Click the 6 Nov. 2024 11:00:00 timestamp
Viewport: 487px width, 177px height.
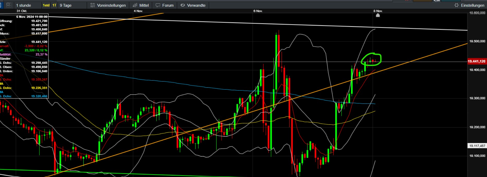tap(32, 17)
